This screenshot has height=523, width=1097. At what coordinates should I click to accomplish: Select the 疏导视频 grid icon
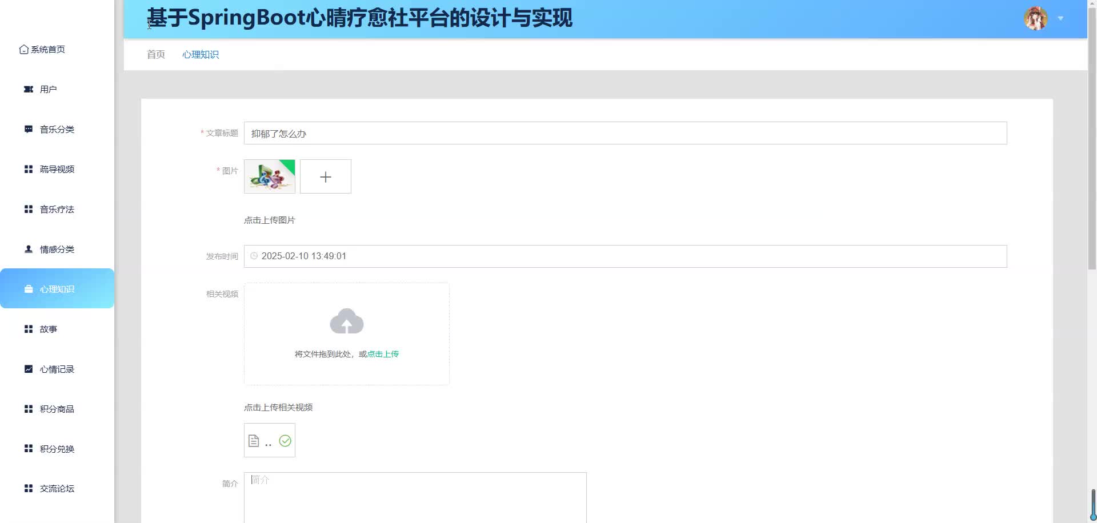(x=28, y=169)
